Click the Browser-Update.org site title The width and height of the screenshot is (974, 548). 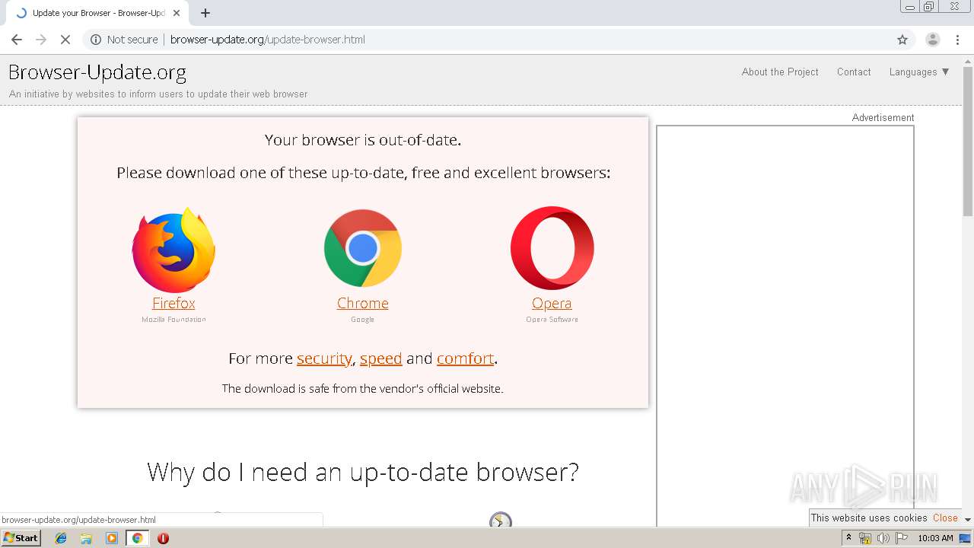click(x=97, y=72)
